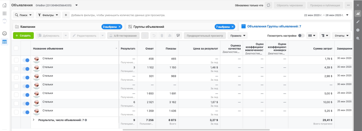Click the add filter plus icon
This screenshot has width=362, height=131.
(66, 15)
